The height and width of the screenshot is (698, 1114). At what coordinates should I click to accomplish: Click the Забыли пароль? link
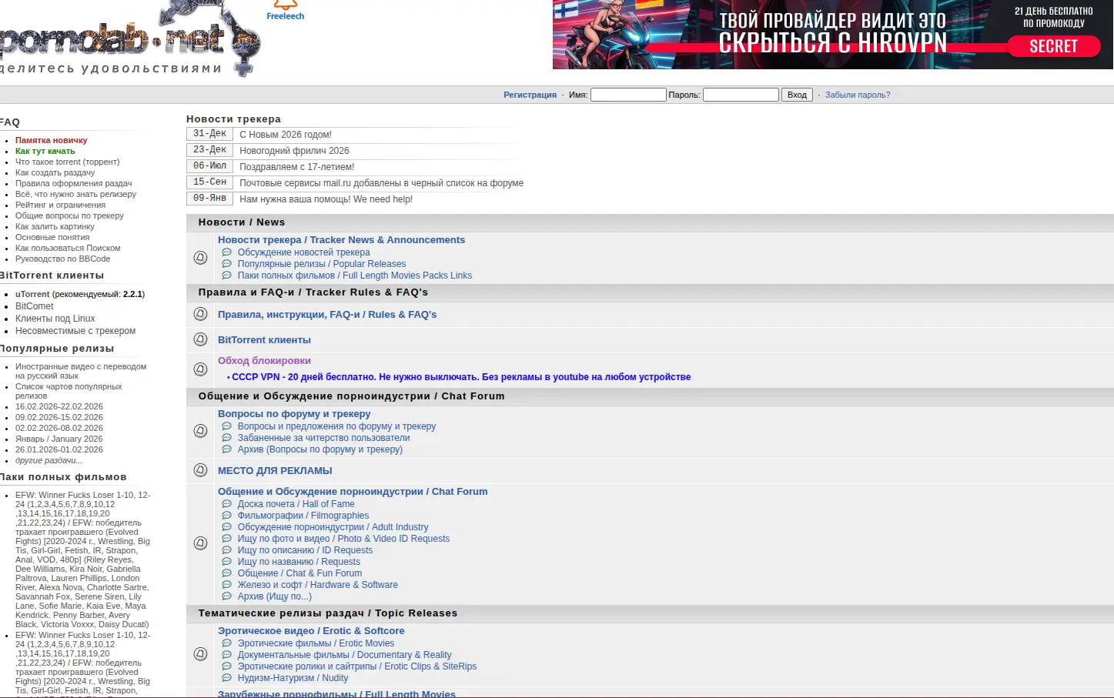[857, 95]
